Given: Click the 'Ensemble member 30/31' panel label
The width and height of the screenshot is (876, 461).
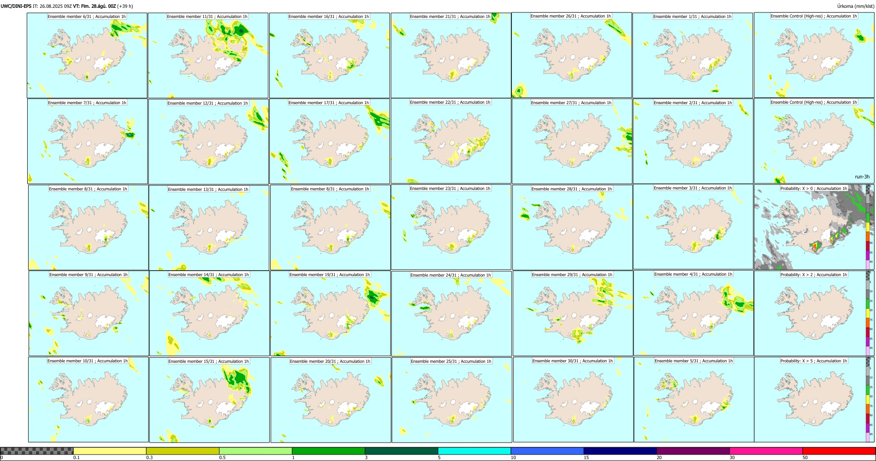Looking at the screenshot, I should point(573,361).
